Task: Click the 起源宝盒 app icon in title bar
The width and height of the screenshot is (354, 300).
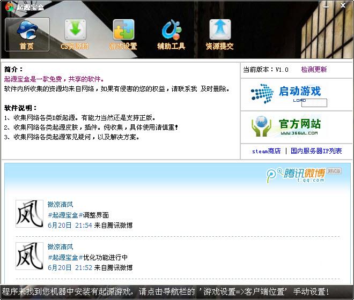Action: 9,7
